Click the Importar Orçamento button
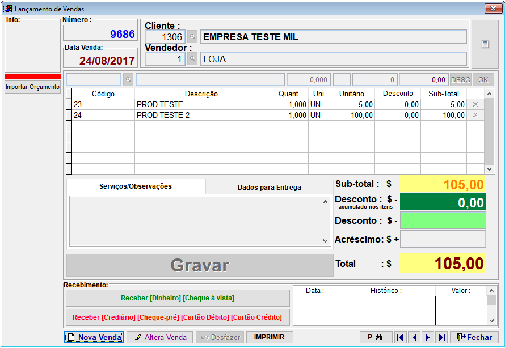The width and height of the screenshot is (505, 348). (x=32, y=87)
